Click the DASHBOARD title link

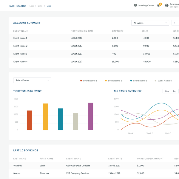tap(18, 6)
